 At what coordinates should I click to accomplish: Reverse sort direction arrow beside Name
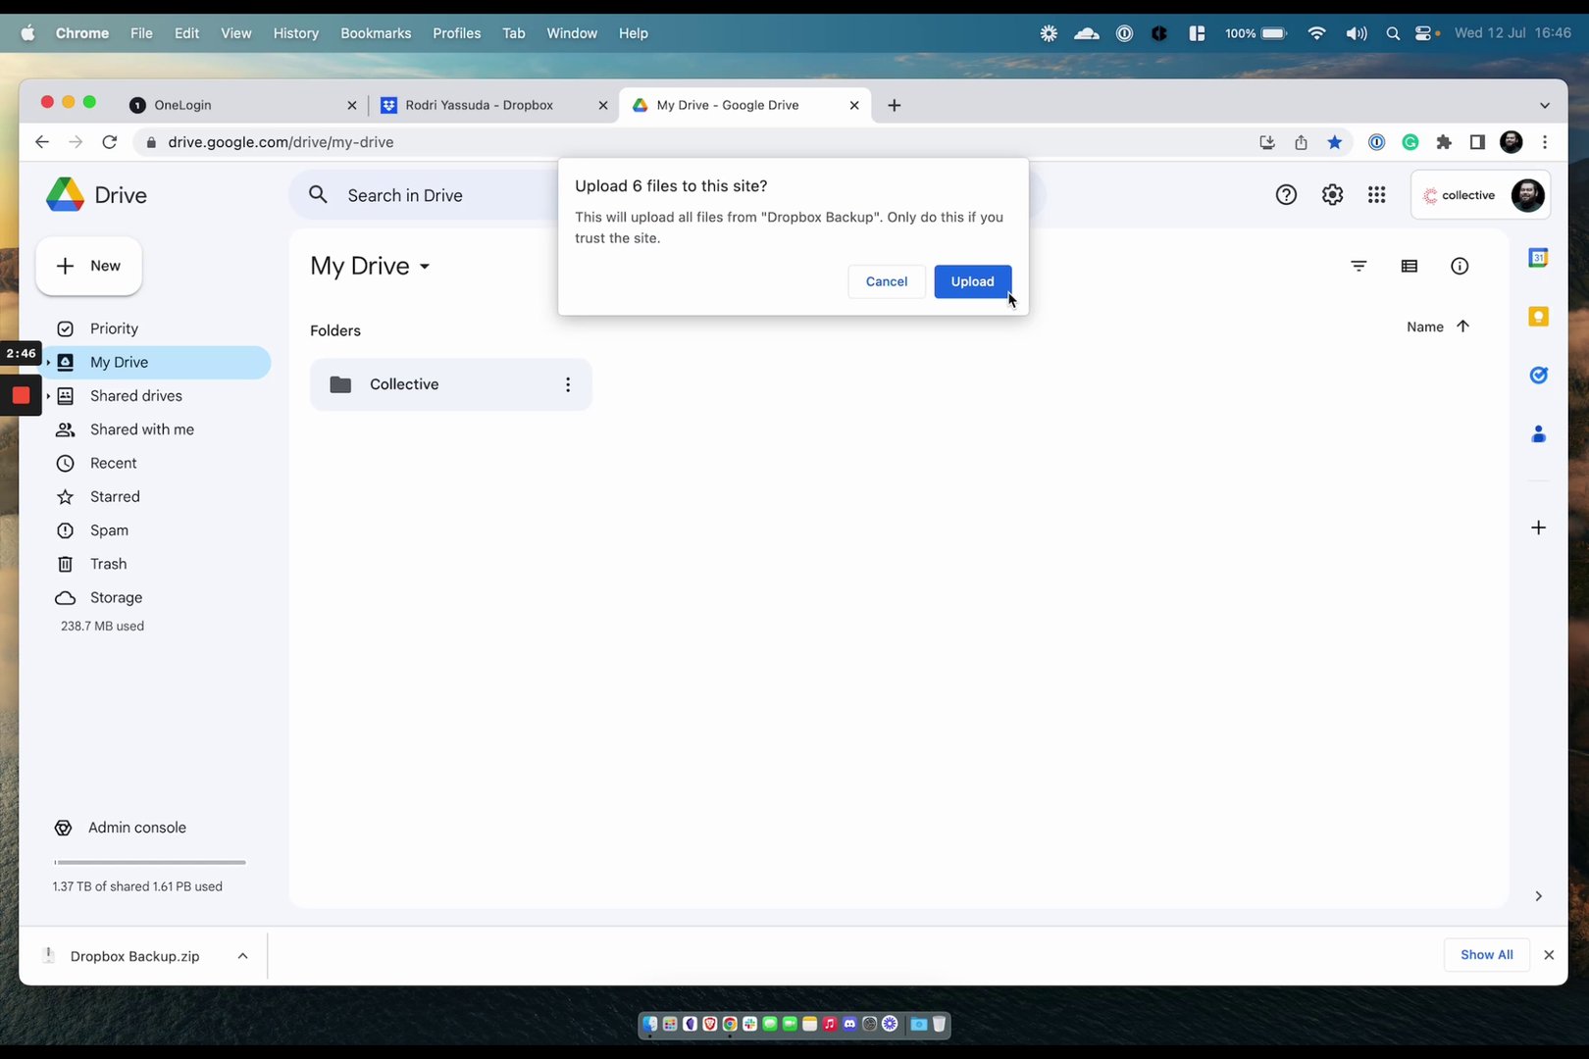1462,327
